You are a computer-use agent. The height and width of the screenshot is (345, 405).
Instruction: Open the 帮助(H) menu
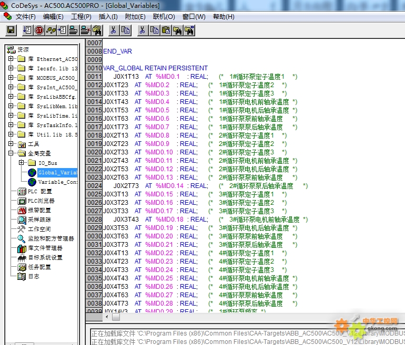coord(224,17)
